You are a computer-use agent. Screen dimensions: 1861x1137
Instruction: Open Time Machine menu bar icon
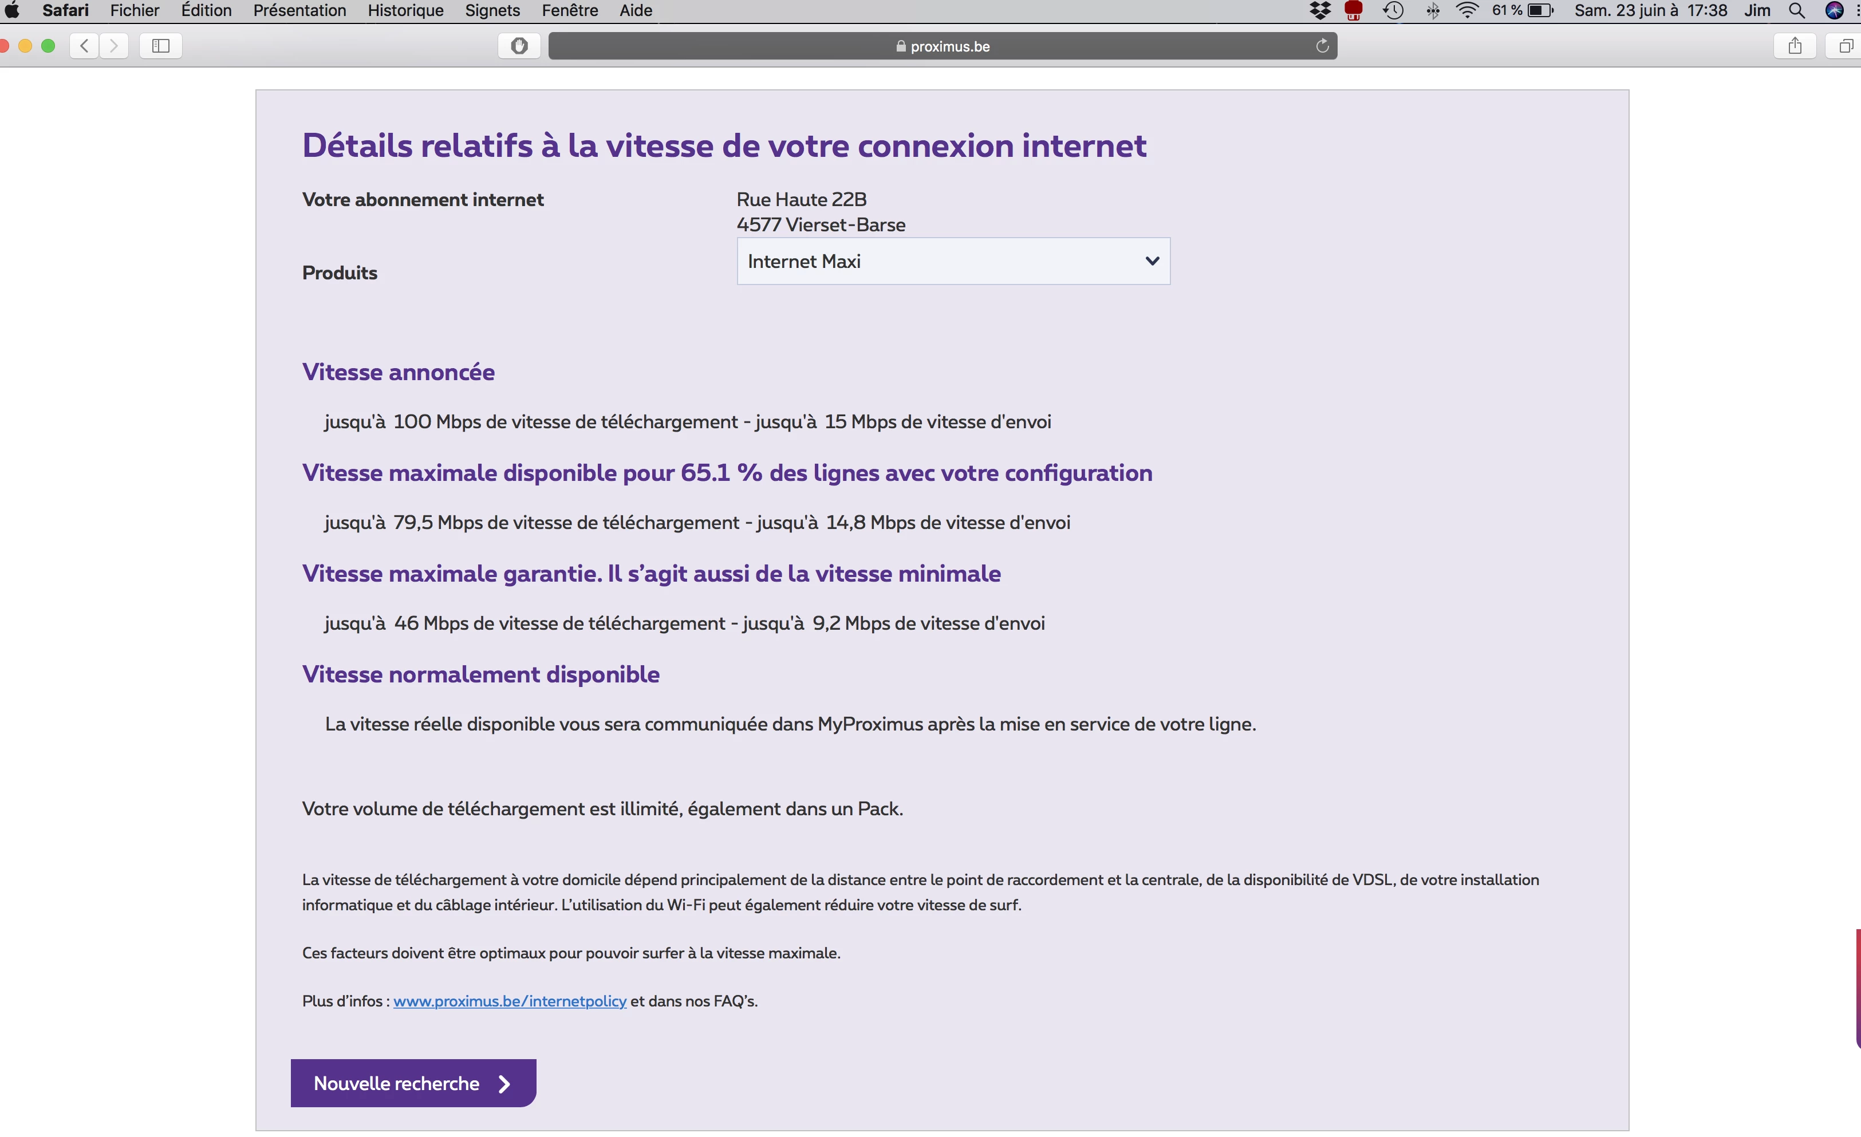click(1393, 10)
